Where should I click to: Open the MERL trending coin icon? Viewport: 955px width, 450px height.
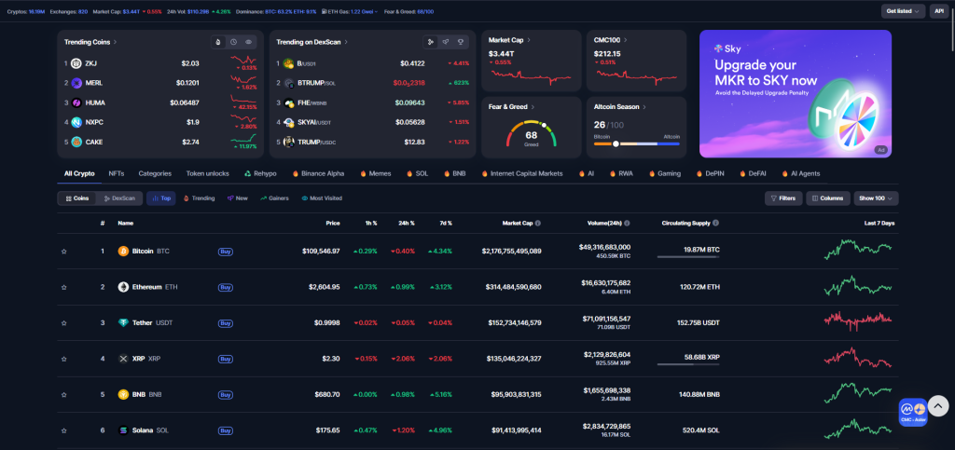tap(76, 83)
